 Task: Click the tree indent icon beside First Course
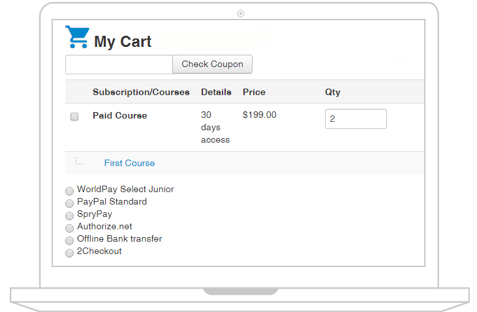pos(78,162)
